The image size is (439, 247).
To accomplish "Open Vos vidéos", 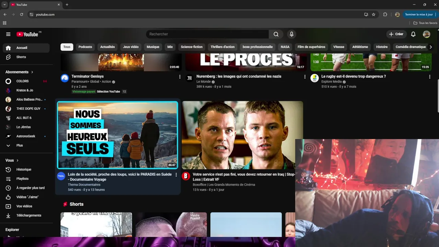I will click(26, 206).
